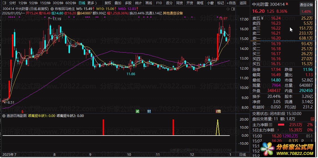Select the 60分钟 period tab
318x158 pixels.
[71, 3]
